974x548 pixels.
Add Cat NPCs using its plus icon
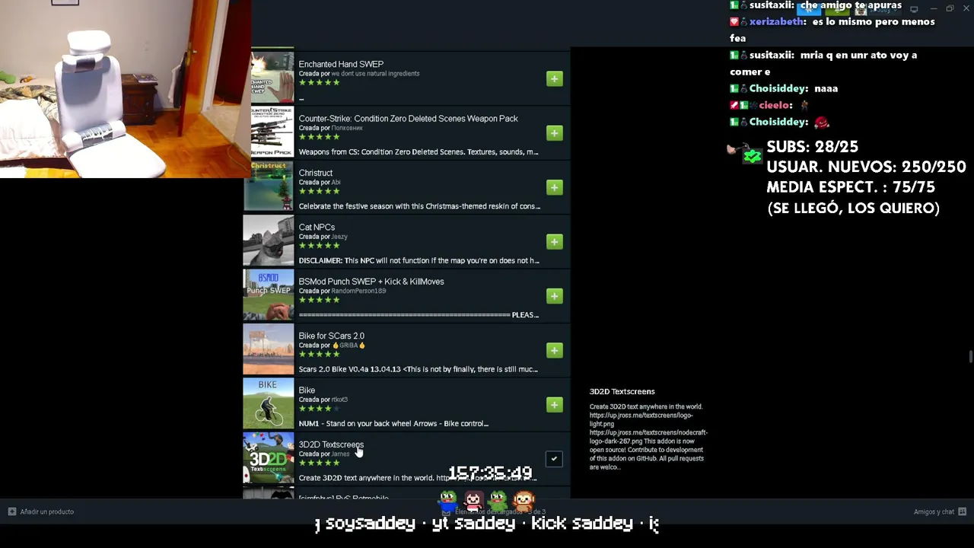pos(555,242)
